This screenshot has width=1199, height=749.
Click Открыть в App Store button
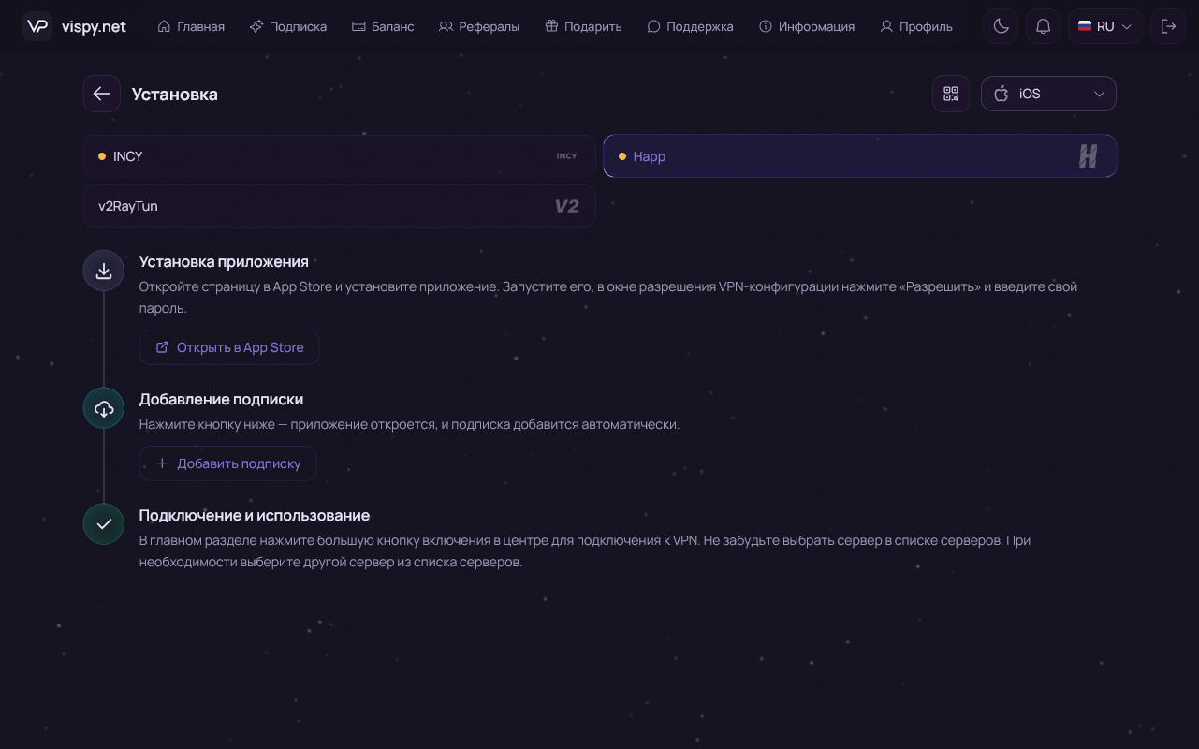click(x=229, y=347)
